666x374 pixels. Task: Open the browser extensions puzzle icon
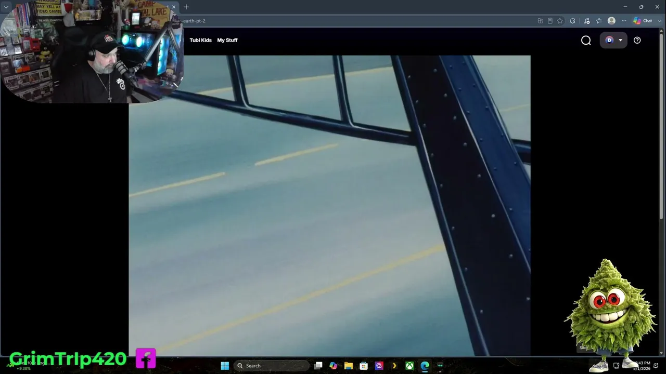coord(573,21)
